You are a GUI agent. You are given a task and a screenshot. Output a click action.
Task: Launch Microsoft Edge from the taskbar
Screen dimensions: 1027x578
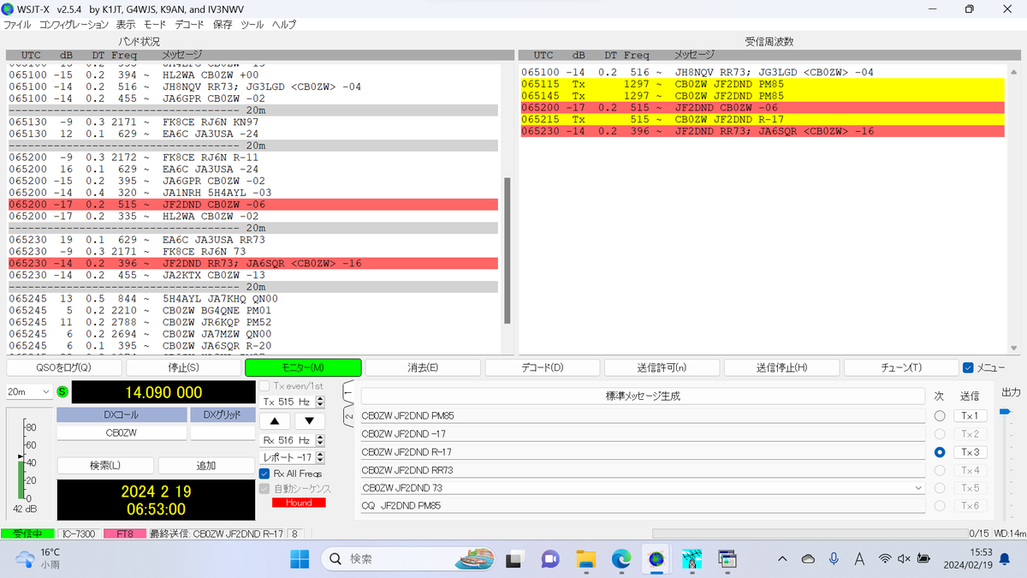[620, 559]
